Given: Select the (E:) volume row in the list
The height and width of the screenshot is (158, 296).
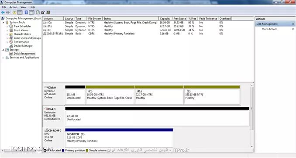Looking at the screenshot, I should point(133,30).
